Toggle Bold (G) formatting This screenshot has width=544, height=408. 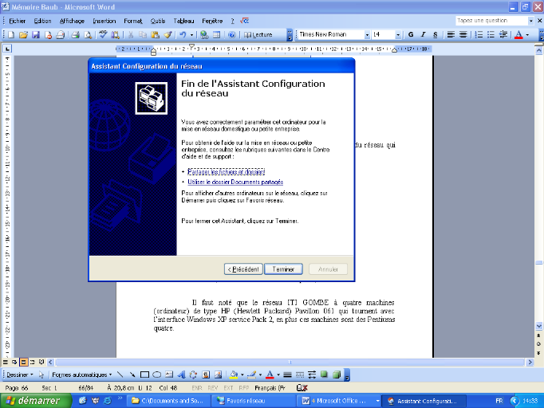coord(411,35)
